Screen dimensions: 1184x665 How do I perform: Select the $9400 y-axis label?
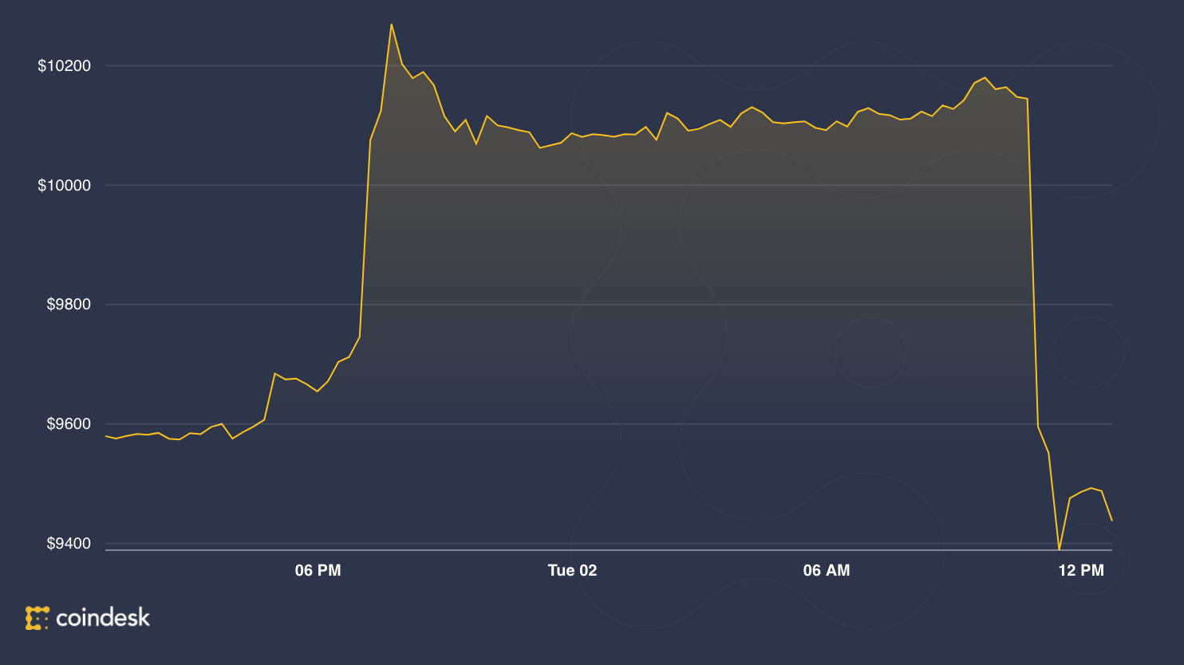pyautogui.click(x=69, y=544)
